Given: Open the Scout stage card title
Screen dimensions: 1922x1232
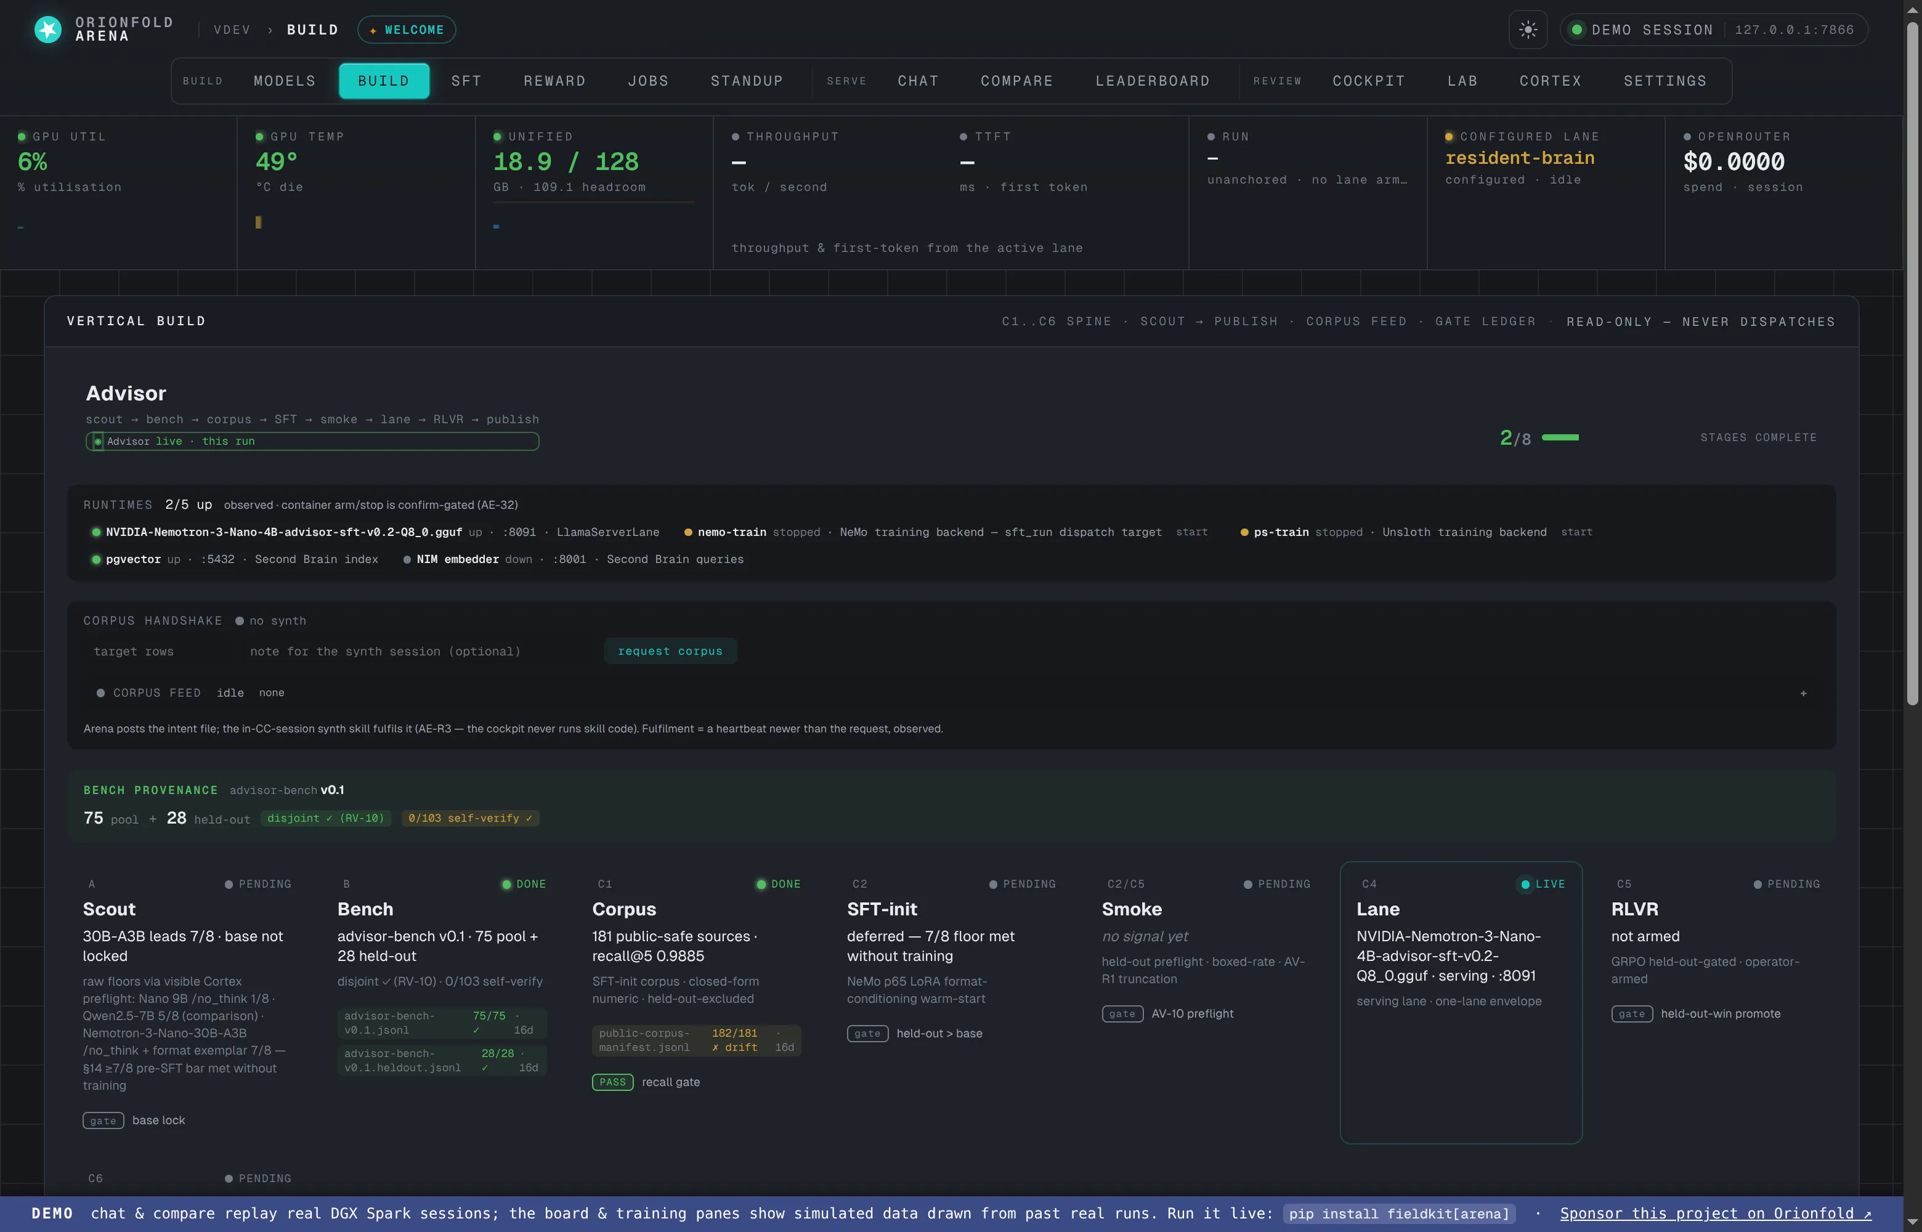Looking at the screenshot, I should 110,909.
